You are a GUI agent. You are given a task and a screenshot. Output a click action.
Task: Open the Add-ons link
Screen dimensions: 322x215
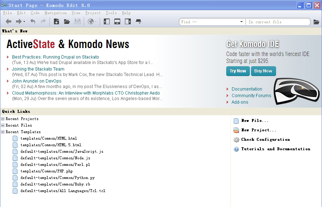(x=240, y=102)
